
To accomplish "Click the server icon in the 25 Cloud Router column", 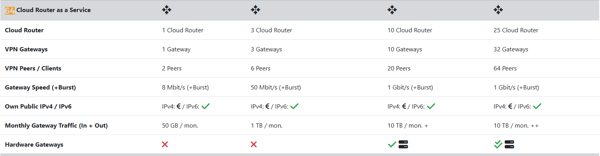I will coord(509,144).
